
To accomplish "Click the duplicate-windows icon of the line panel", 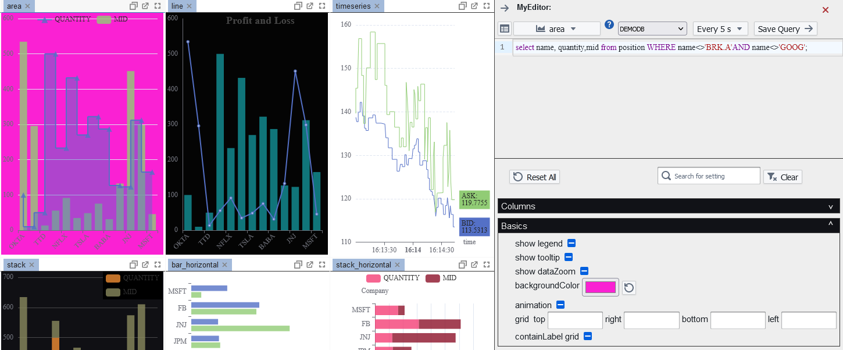I will pos(298,6).
